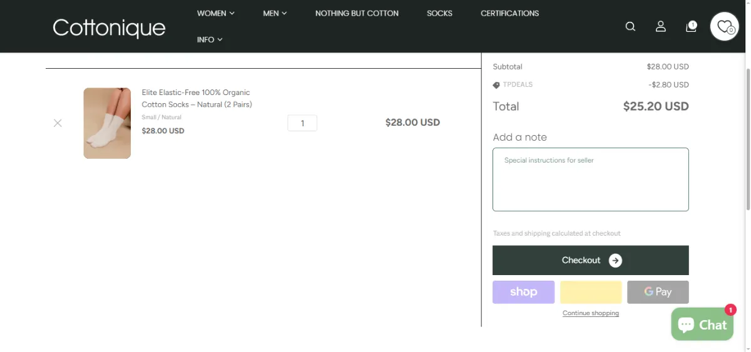This screenshot has height=352, width=751.
Task: Click the TPDEALS discount tag
Action: 513,84
